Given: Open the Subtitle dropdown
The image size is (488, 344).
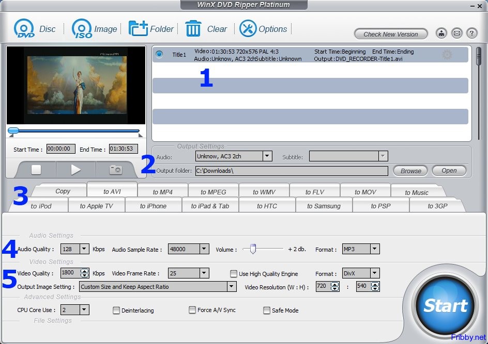Looking at the screenshot, I should (383, 156).
